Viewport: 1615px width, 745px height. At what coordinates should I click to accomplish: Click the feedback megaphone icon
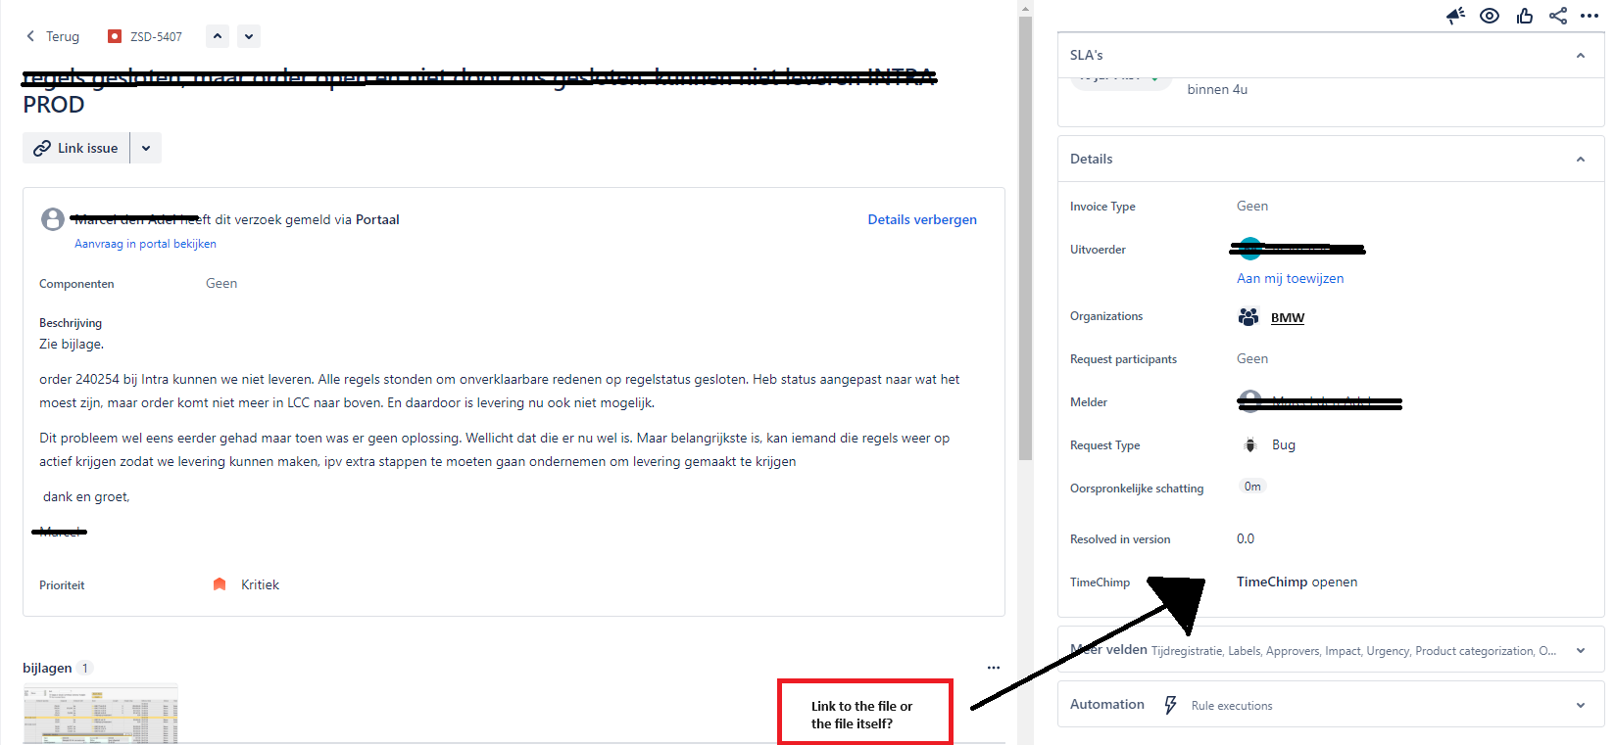tap(1456, 16)
